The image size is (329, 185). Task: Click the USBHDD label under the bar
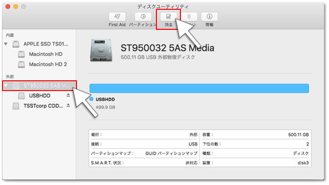click(105, 99)
